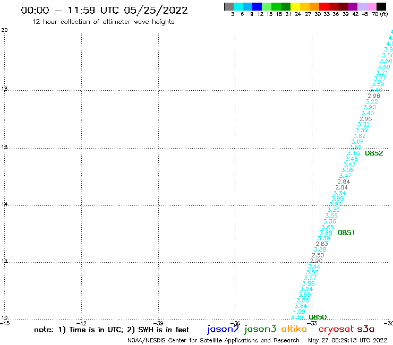The image size is (393, 345).
Task: Click the wave height value 3.21
Action: tap(382, 73)
